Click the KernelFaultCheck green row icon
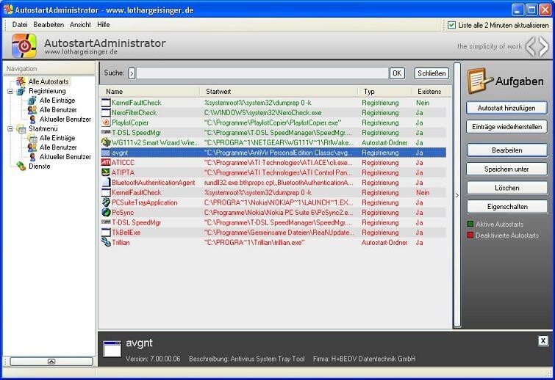This screenshot has height=380, width=555. coord(106,103)
